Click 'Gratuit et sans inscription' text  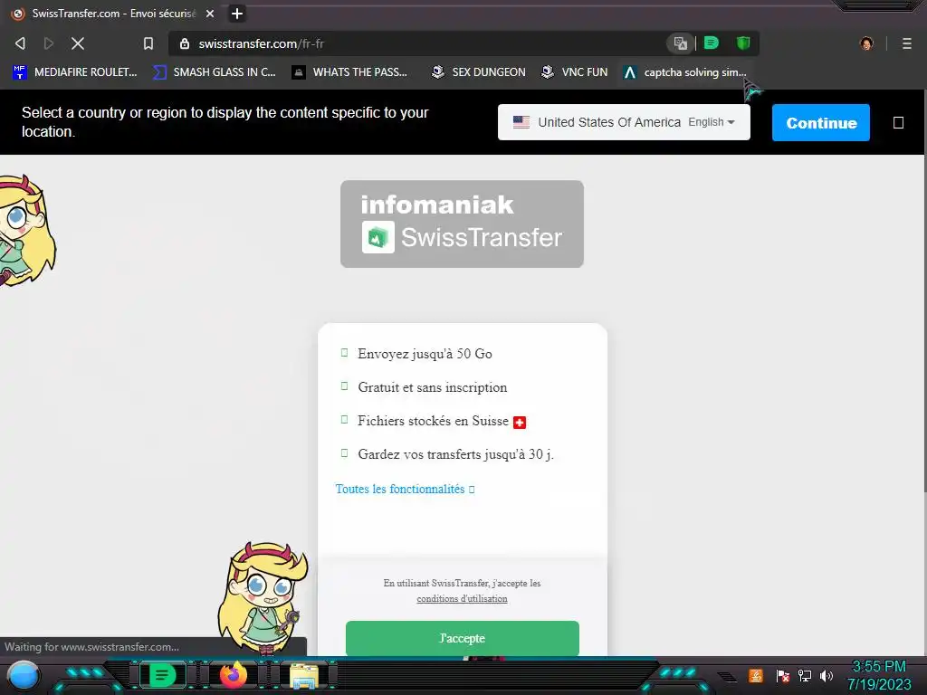[432, 387]
